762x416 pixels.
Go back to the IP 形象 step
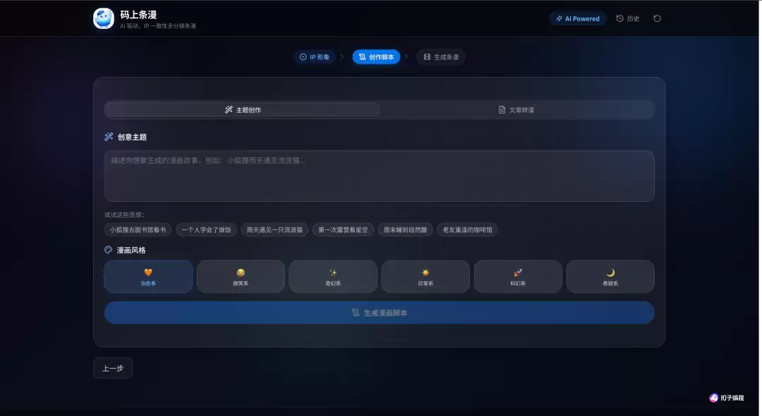315,57
